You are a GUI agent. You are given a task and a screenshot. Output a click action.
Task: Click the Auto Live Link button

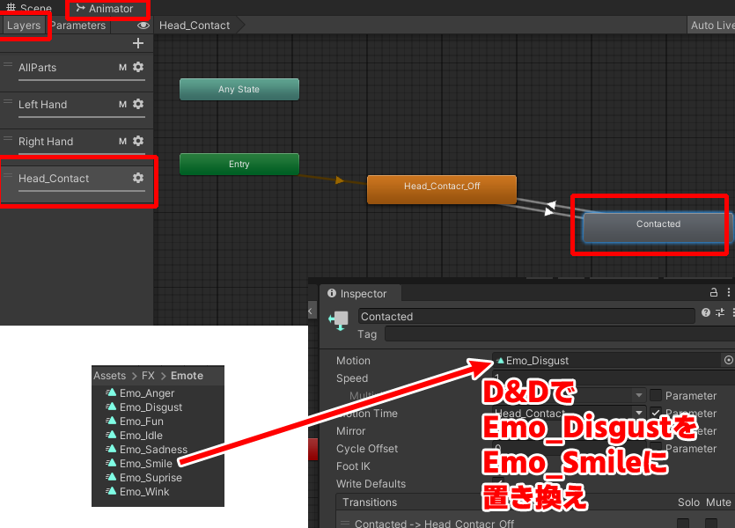(710, 26)
